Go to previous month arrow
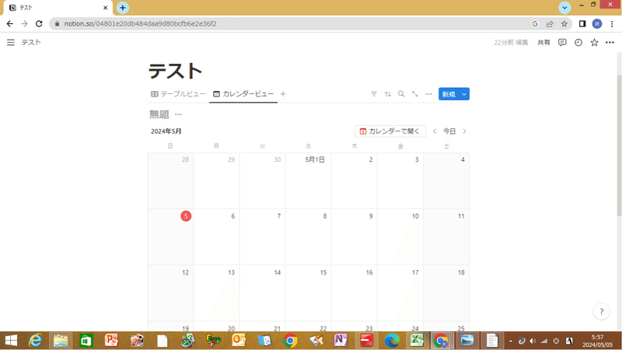The height and width of the screenshot is (350, 622). (x=435, y=131)
